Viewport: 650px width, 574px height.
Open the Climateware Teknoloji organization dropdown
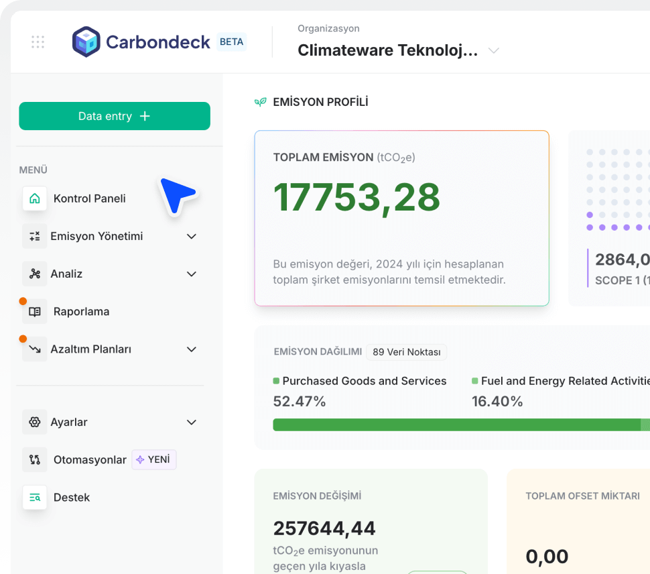[493, 50]
